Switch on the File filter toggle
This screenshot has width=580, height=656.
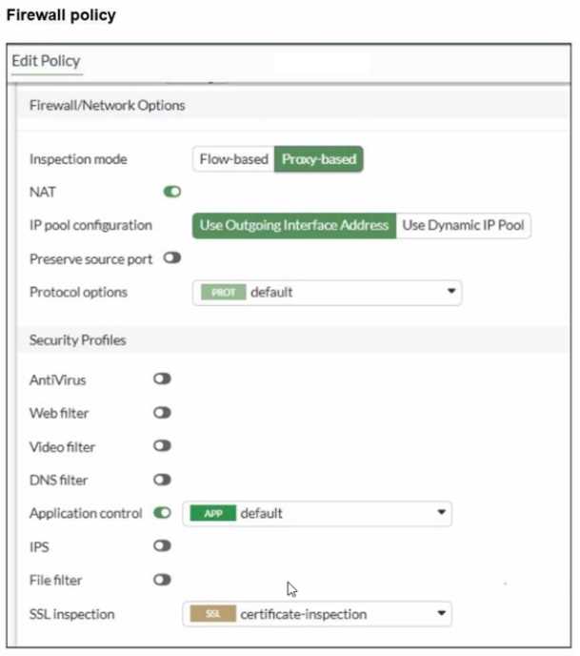pyautogui.click(x=162, y=580)
